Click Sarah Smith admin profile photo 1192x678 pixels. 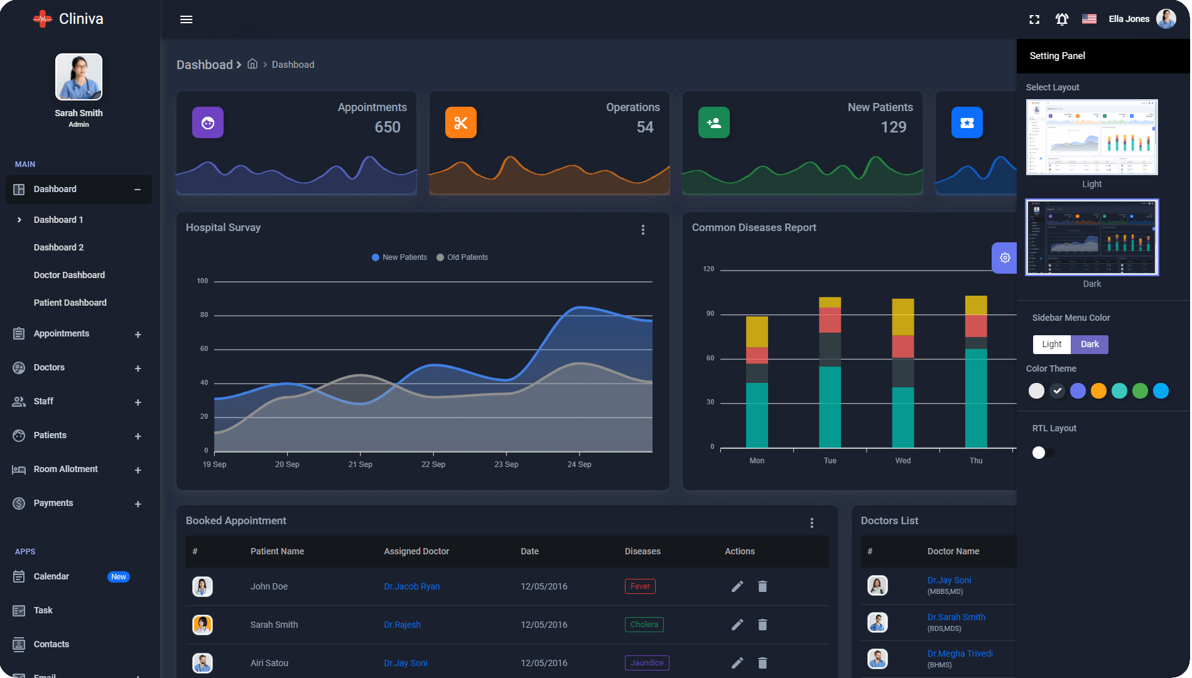[79, 77]
